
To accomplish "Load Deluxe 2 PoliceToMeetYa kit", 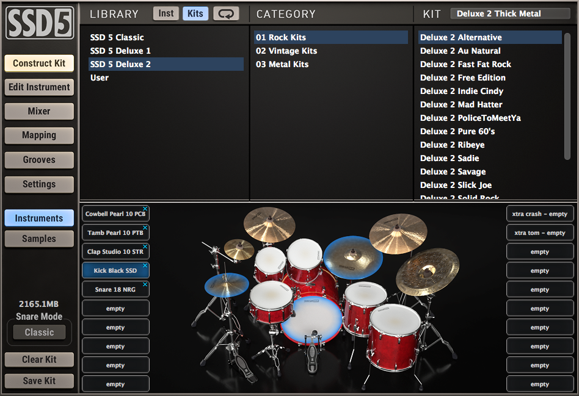I will [490, 118].
